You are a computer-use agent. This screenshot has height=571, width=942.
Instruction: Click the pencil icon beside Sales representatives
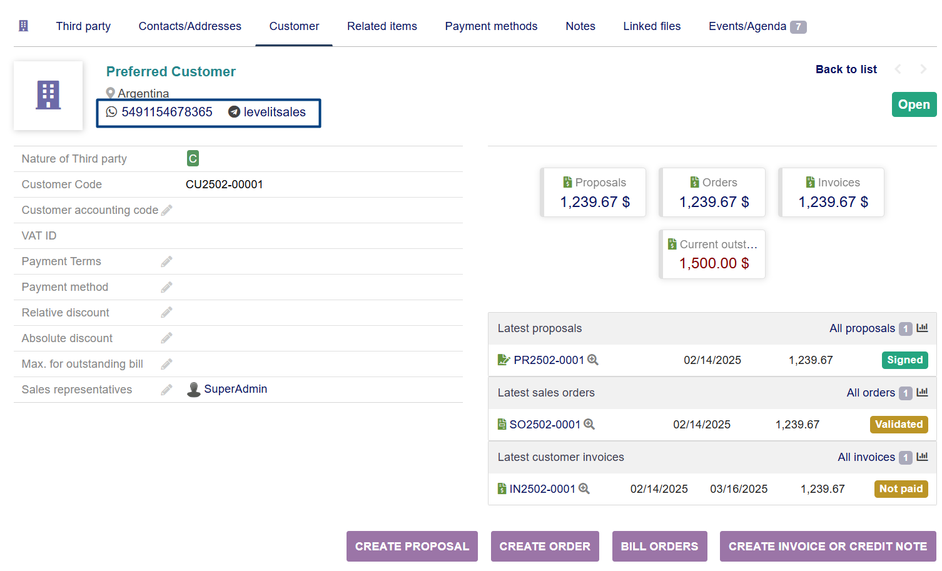(x=166, y=390)
